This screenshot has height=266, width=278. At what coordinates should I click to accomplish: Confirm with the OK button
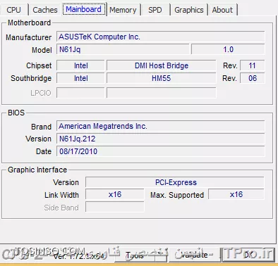pyautogui.click(x=248, y=255)
